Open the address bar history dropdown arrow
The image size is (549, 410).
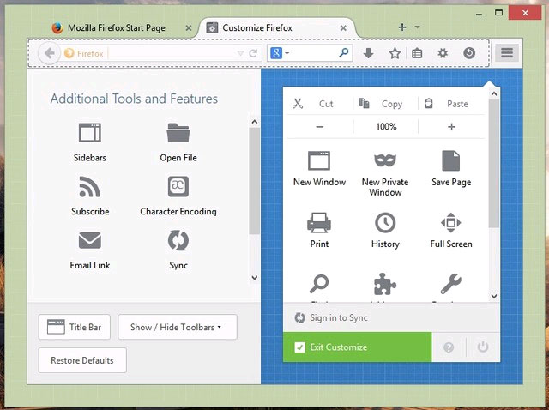coord(240,53)
